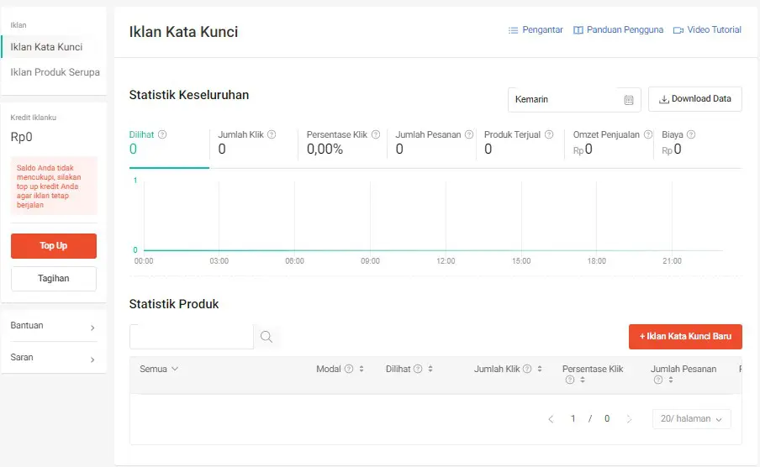The image size is (760, 467).
Task: Click help icon next to Dilihat stat
Action: (162, 134)
